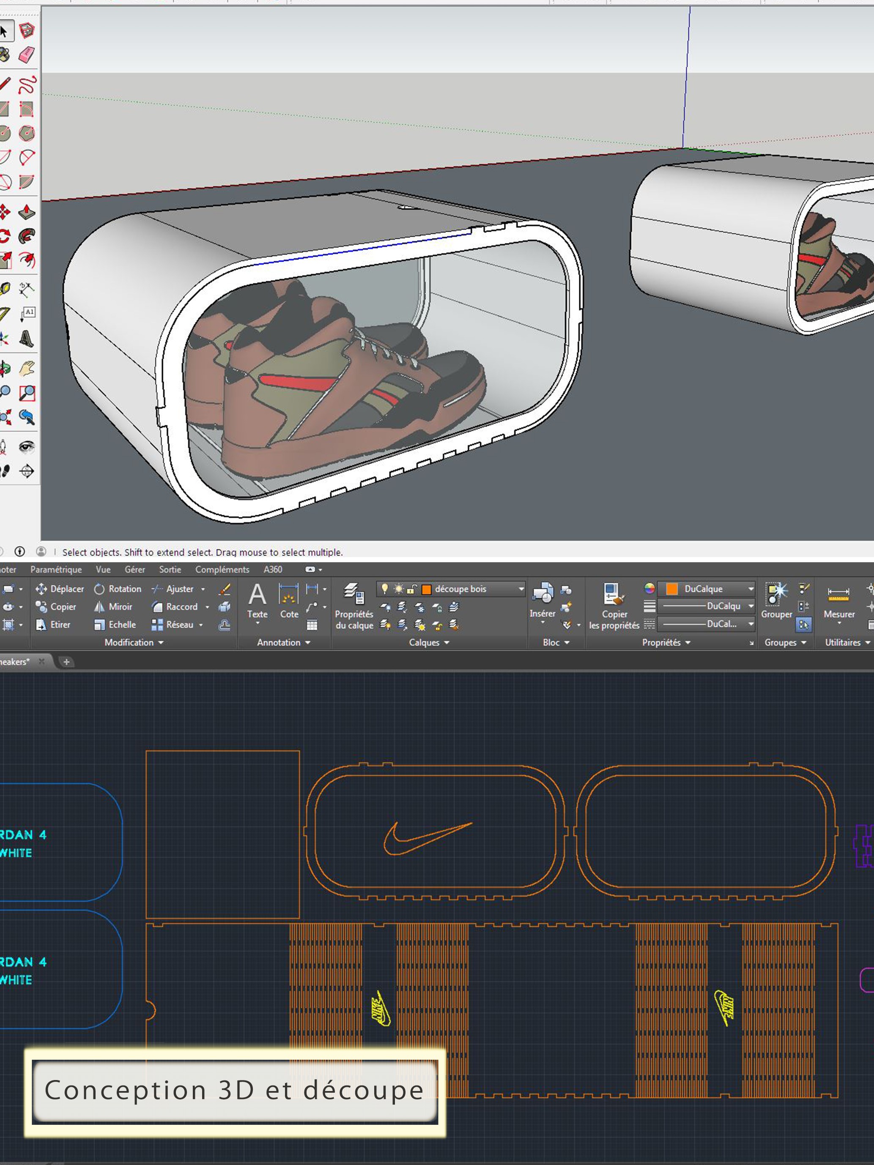Click the Grouper tool
Screen dimensions: 874x1165
tap(777, 601)
